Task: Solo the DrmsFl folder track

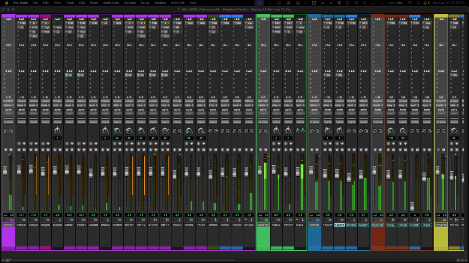Action: pos(5,150)
